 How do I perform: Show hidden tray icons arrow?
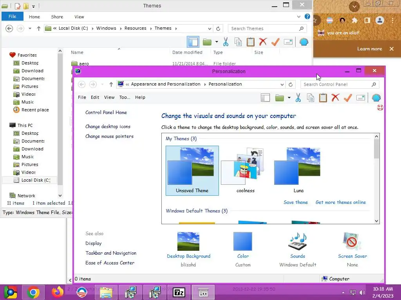pos(343,293)
